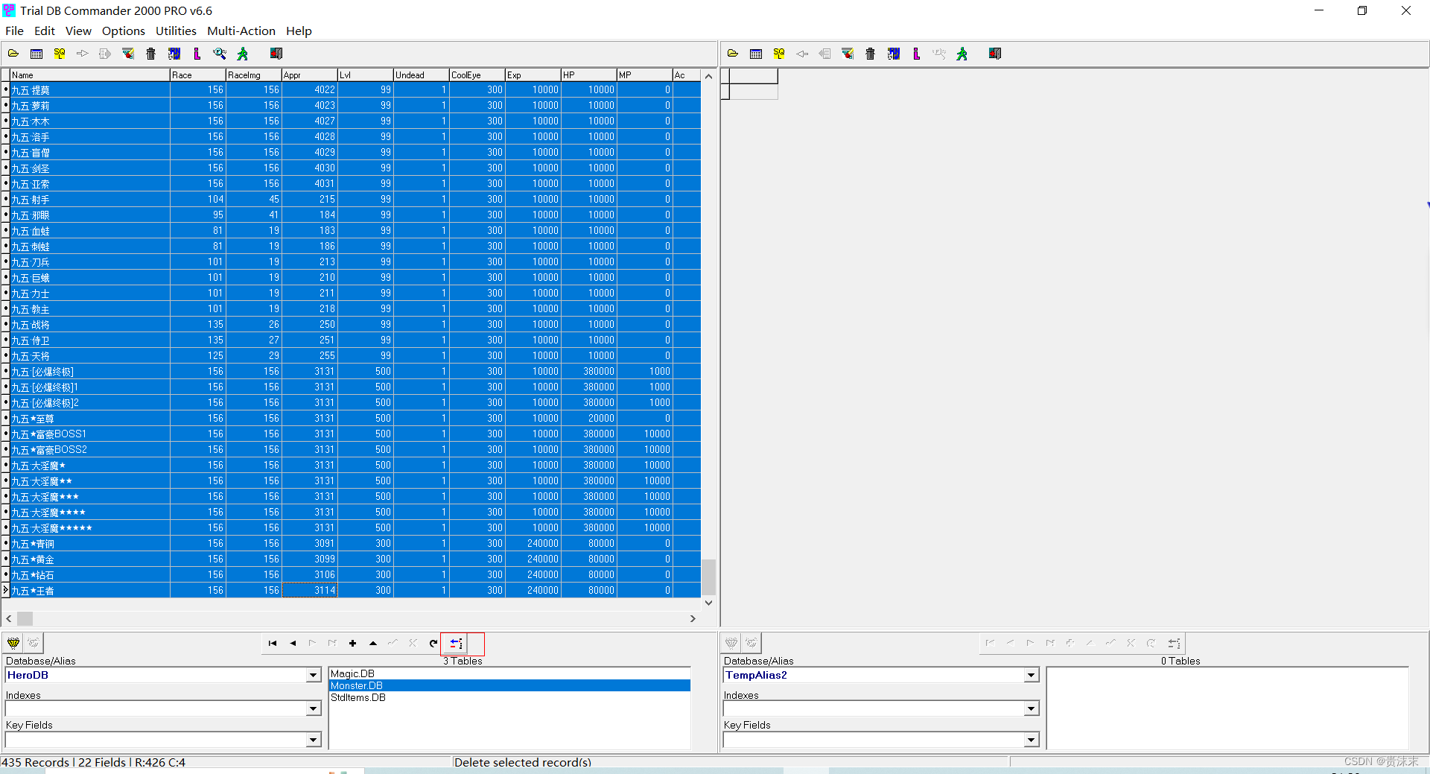
Task: Insert new record with plus button
Action: [353, 644]
